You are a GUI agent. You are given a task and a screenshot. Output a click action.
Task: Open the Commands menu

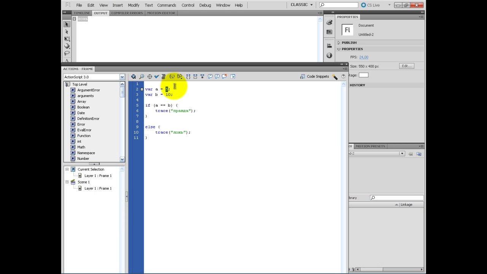point(167,5)
